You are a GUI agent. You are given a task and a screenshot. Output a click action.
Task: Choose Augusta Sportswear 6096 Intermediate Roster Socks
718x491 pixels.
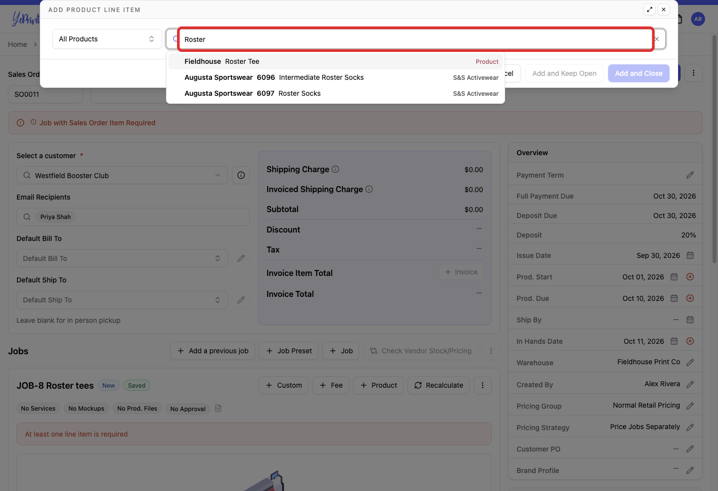point(337,77)
